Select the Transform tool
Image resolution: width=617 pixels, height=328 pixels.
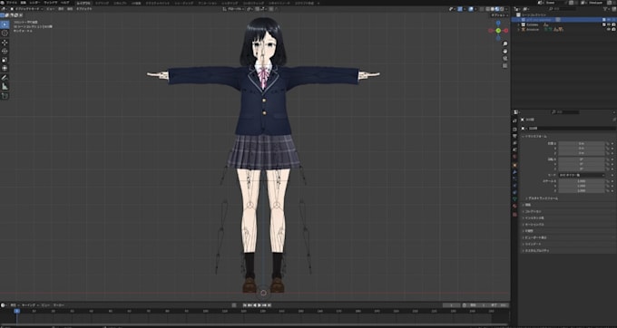5,68
